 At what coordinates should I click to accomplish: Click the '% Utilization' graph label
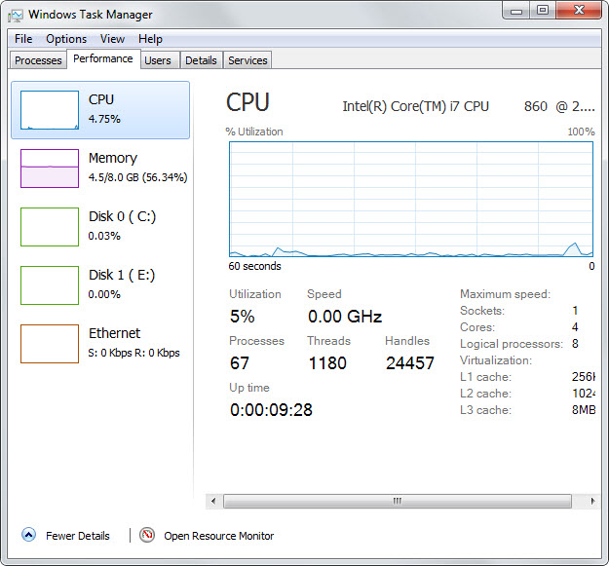254,132
